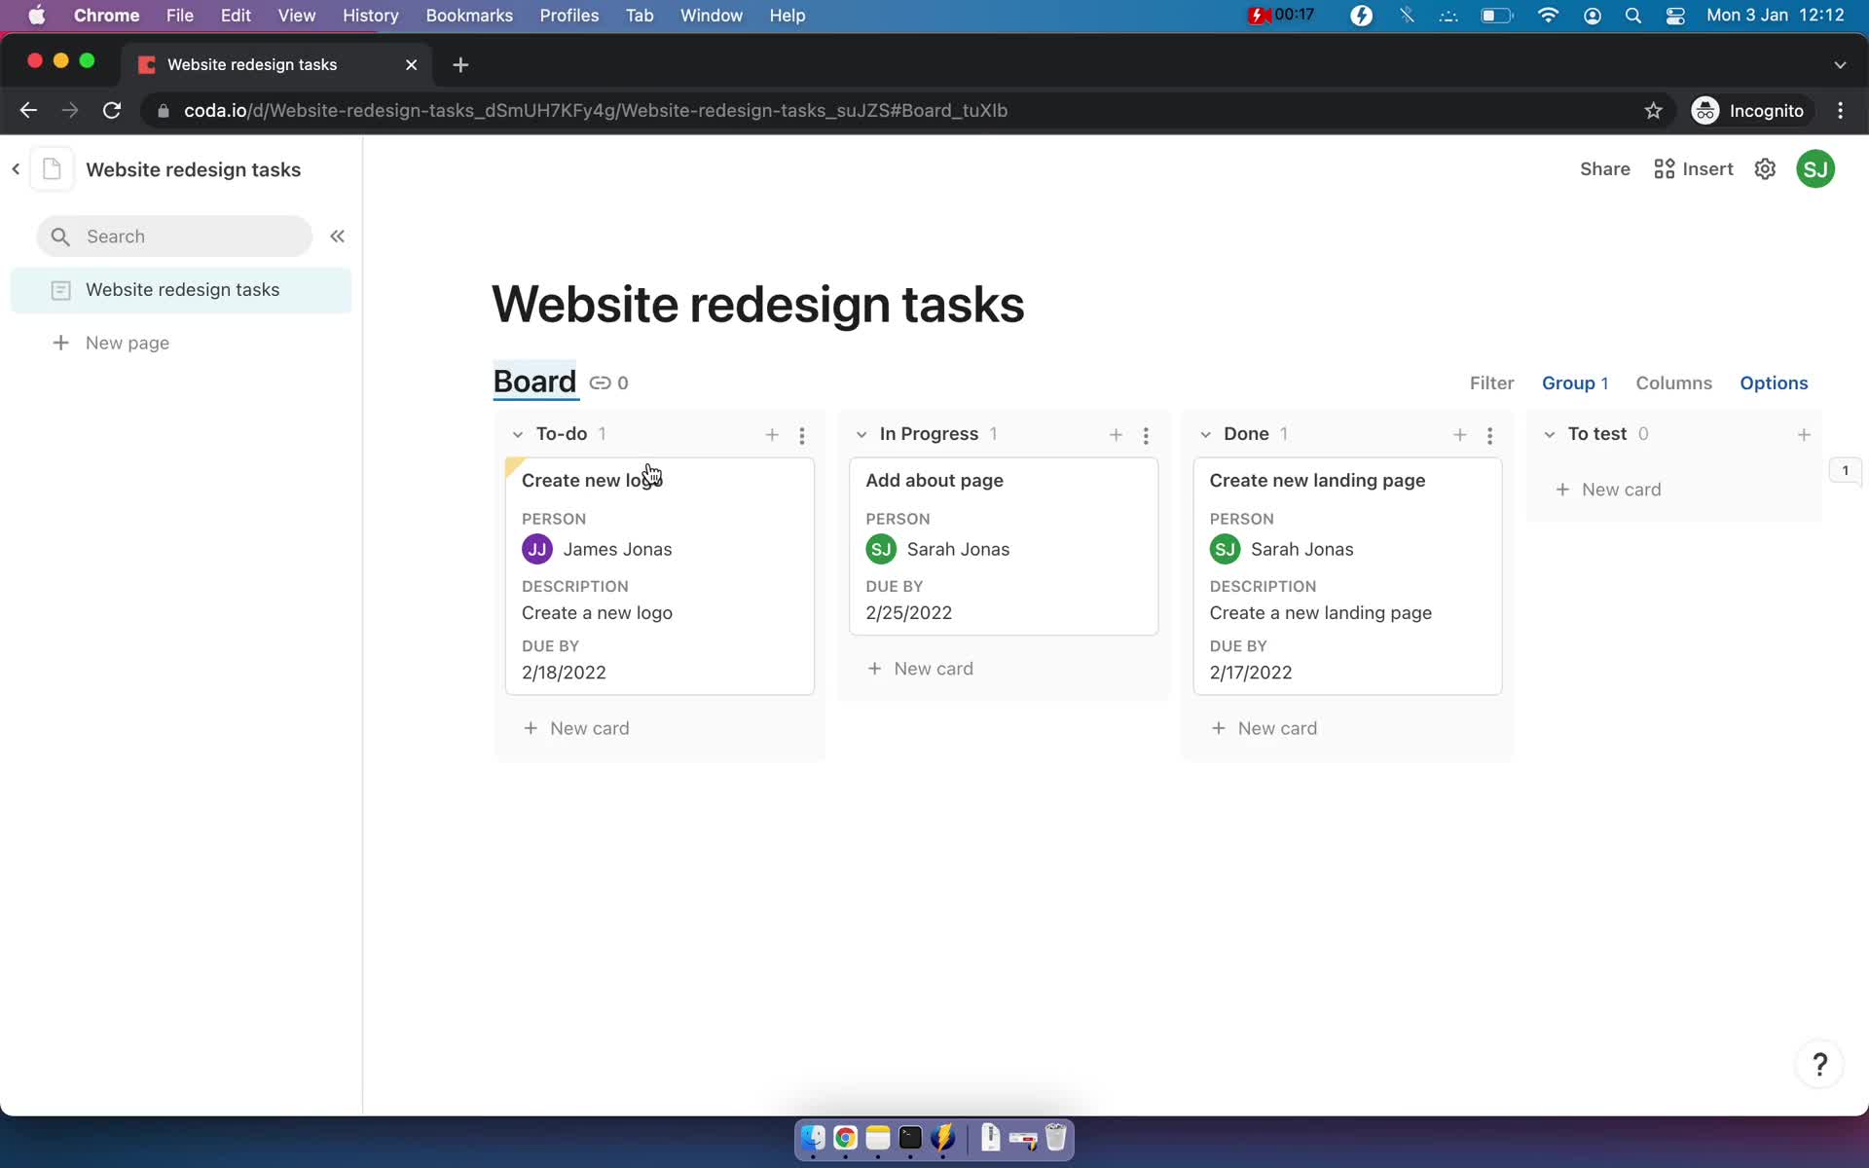Create a New page in sidebar
Viewport: 1869px width, 1168px height.
pyautogui.click(x=111, y=344)
